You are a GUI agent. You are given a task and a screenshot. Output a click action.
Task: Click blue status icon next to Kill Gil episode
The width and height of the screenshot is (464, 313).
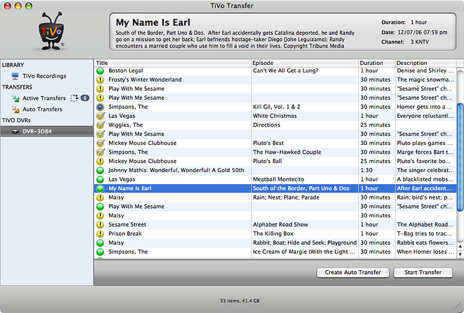(x=100, y=107)
